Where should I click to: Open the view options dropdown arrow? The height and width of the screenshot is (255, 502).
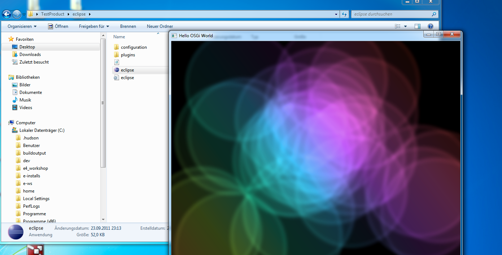point(405,26)
